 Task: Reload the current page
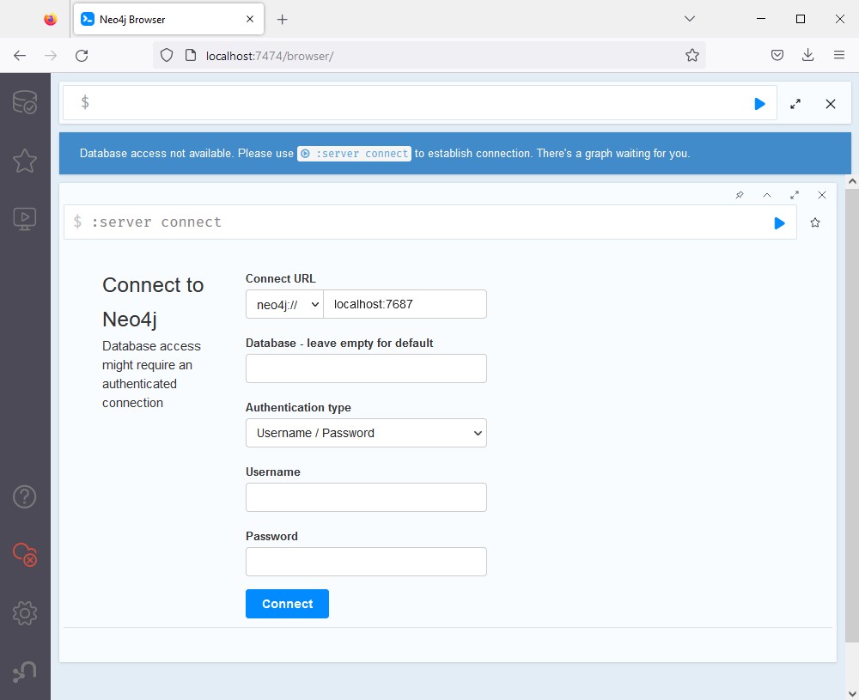(x=82, y=55)
